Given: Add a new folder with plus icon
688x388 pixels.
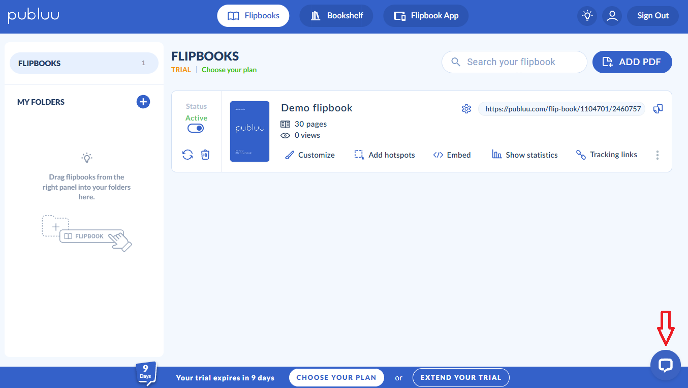Looking at the screenshot, I should click(143, 102).
